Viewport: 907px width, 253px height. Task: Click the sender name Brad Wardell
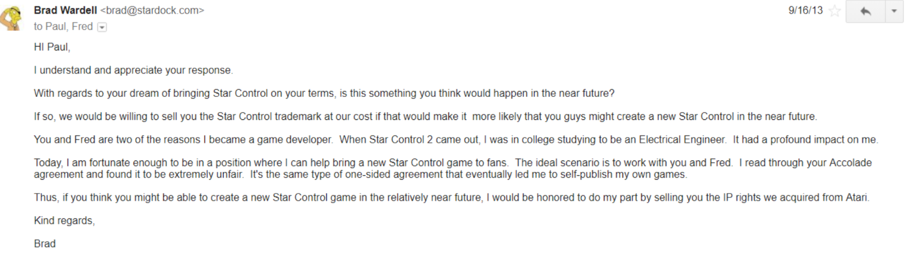pos(65,10)
